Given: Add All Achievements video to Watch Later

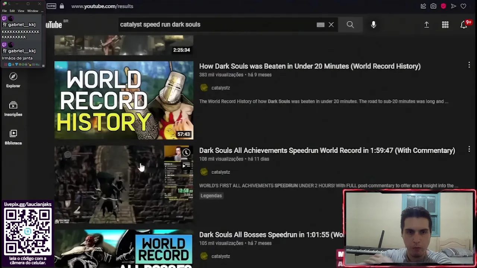Looking at the screenshot, I should click(x=186, y=152).
